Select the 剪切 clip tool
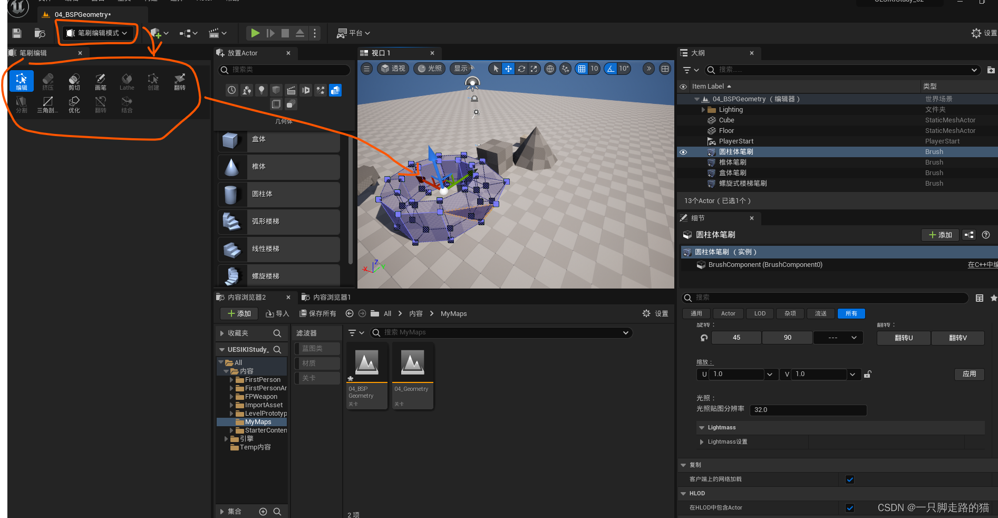998x518 pixels. pyautogui.click(x=74, y=81)
